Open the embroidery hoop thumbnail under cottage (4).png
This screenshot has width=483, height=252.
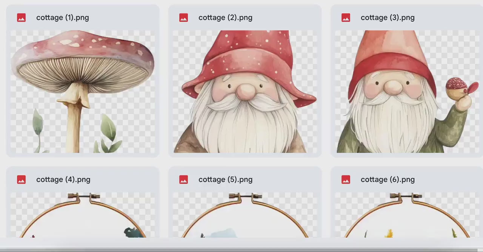[83, 215]
